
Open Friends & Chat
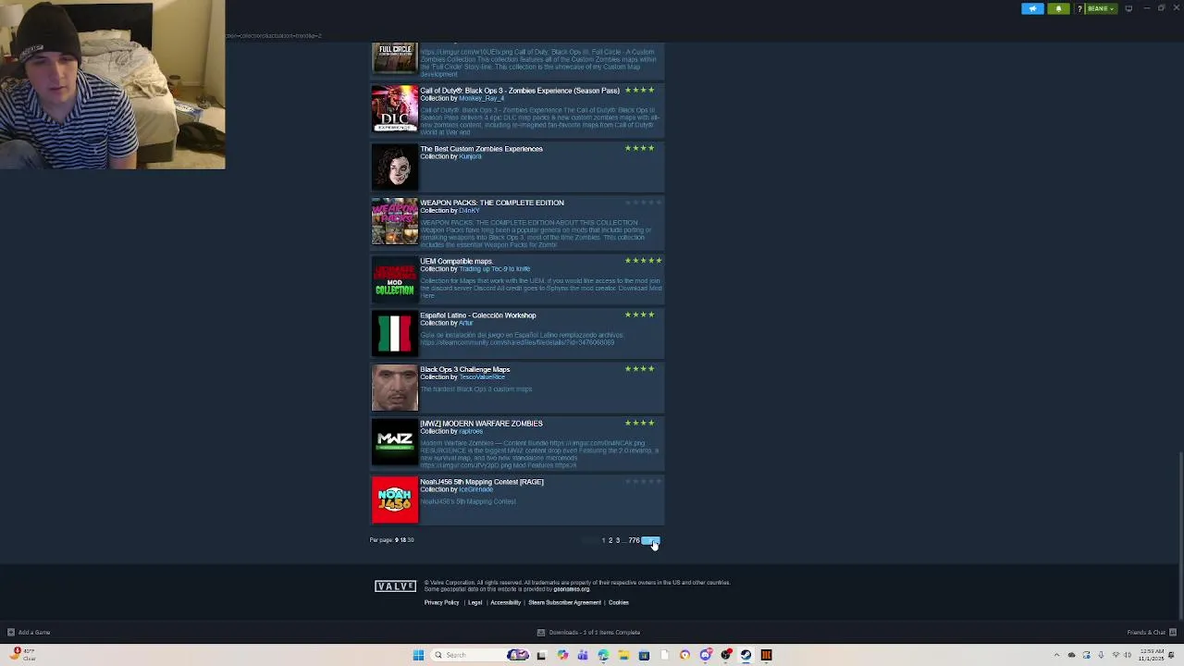pos(1150,633)
